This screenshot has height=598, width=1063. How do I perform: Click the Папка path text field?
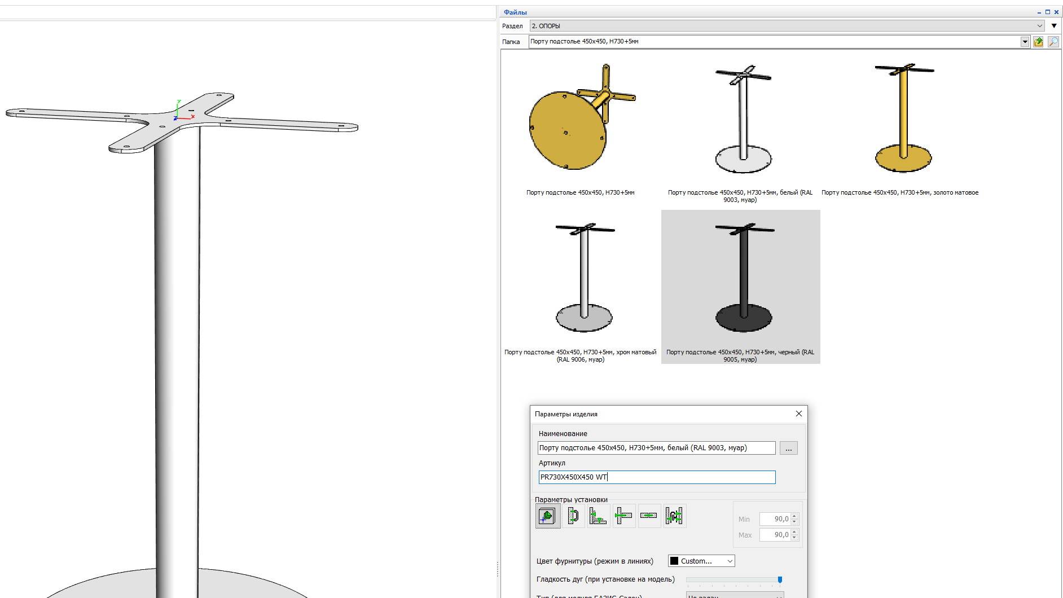pos(774,42)
